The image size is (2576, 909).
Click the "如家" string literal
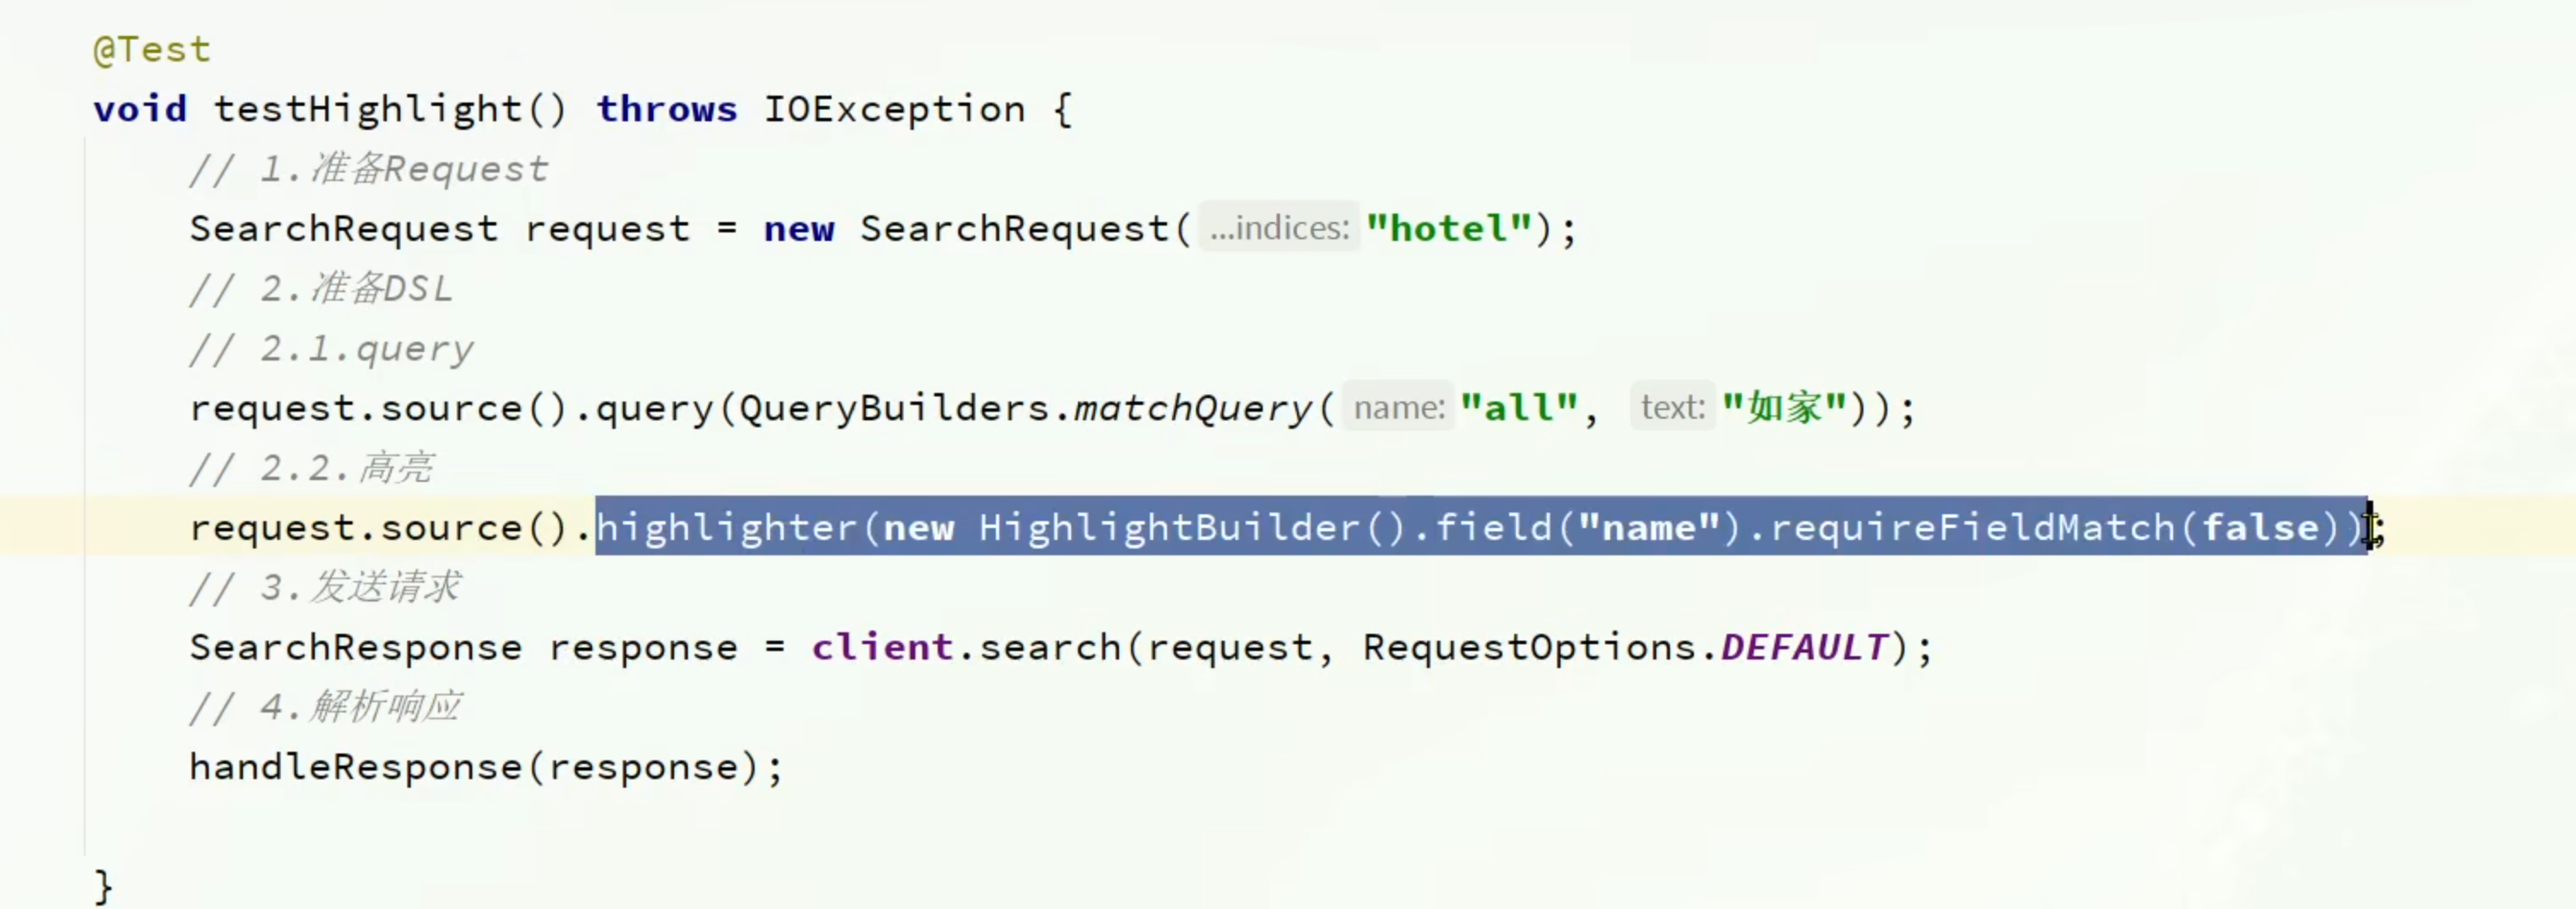[1784, 408]
